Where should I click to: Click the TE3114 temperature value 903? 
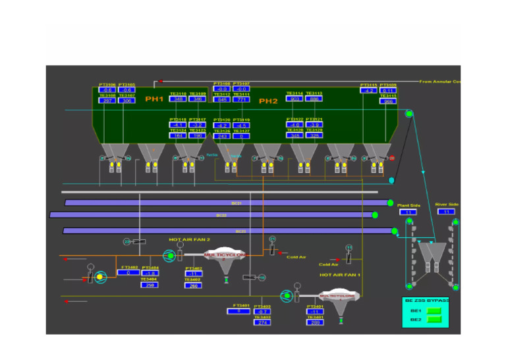pos(295,99)
